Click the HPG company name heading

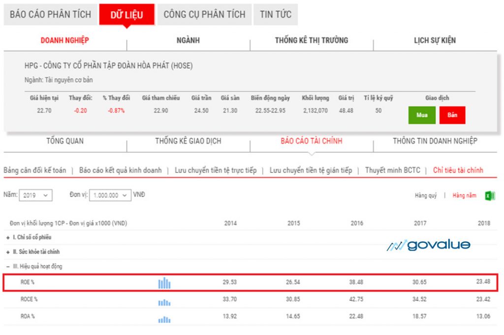click(x=109, y=66)
